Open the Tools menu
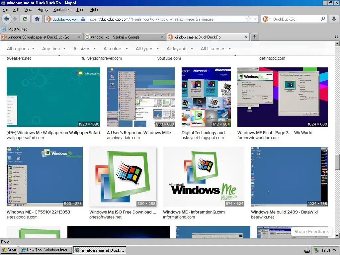This screenshot has width=340, height=255. pos(81,10)
